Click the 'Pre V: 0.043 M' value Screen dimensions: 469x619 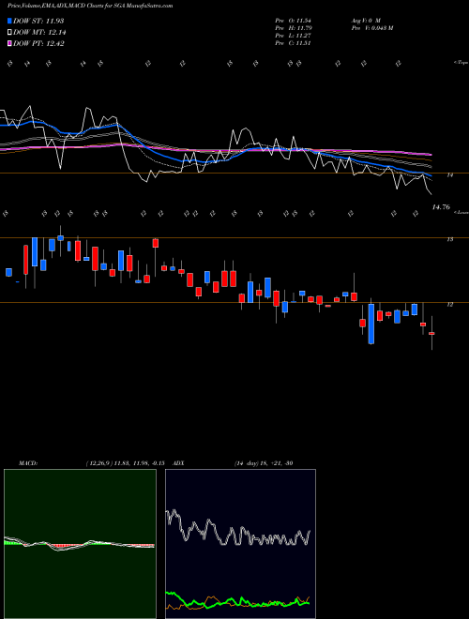pyautogui.click(x=371, y=28)
